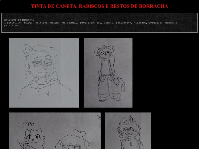199x149 pixels.
Task: Click the word 'primitivo.' in the text box
Action: tap(12, 25)
